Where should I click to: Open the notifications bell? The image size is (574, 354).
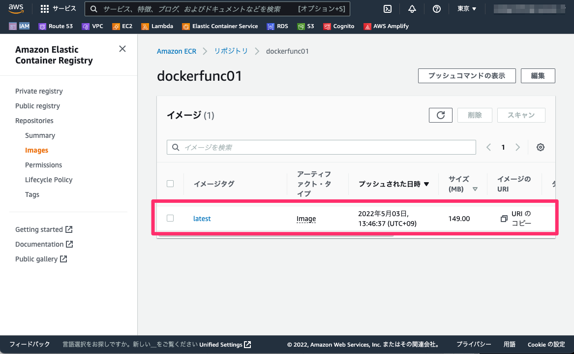[412, 9]
